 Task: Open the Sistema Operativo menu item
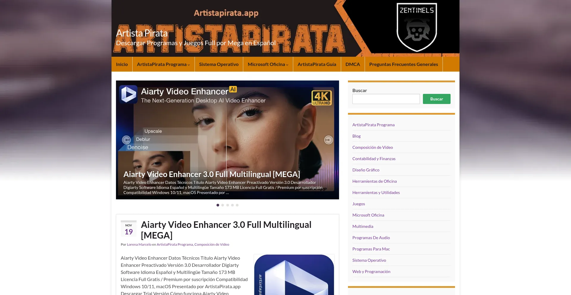[219, 64]
